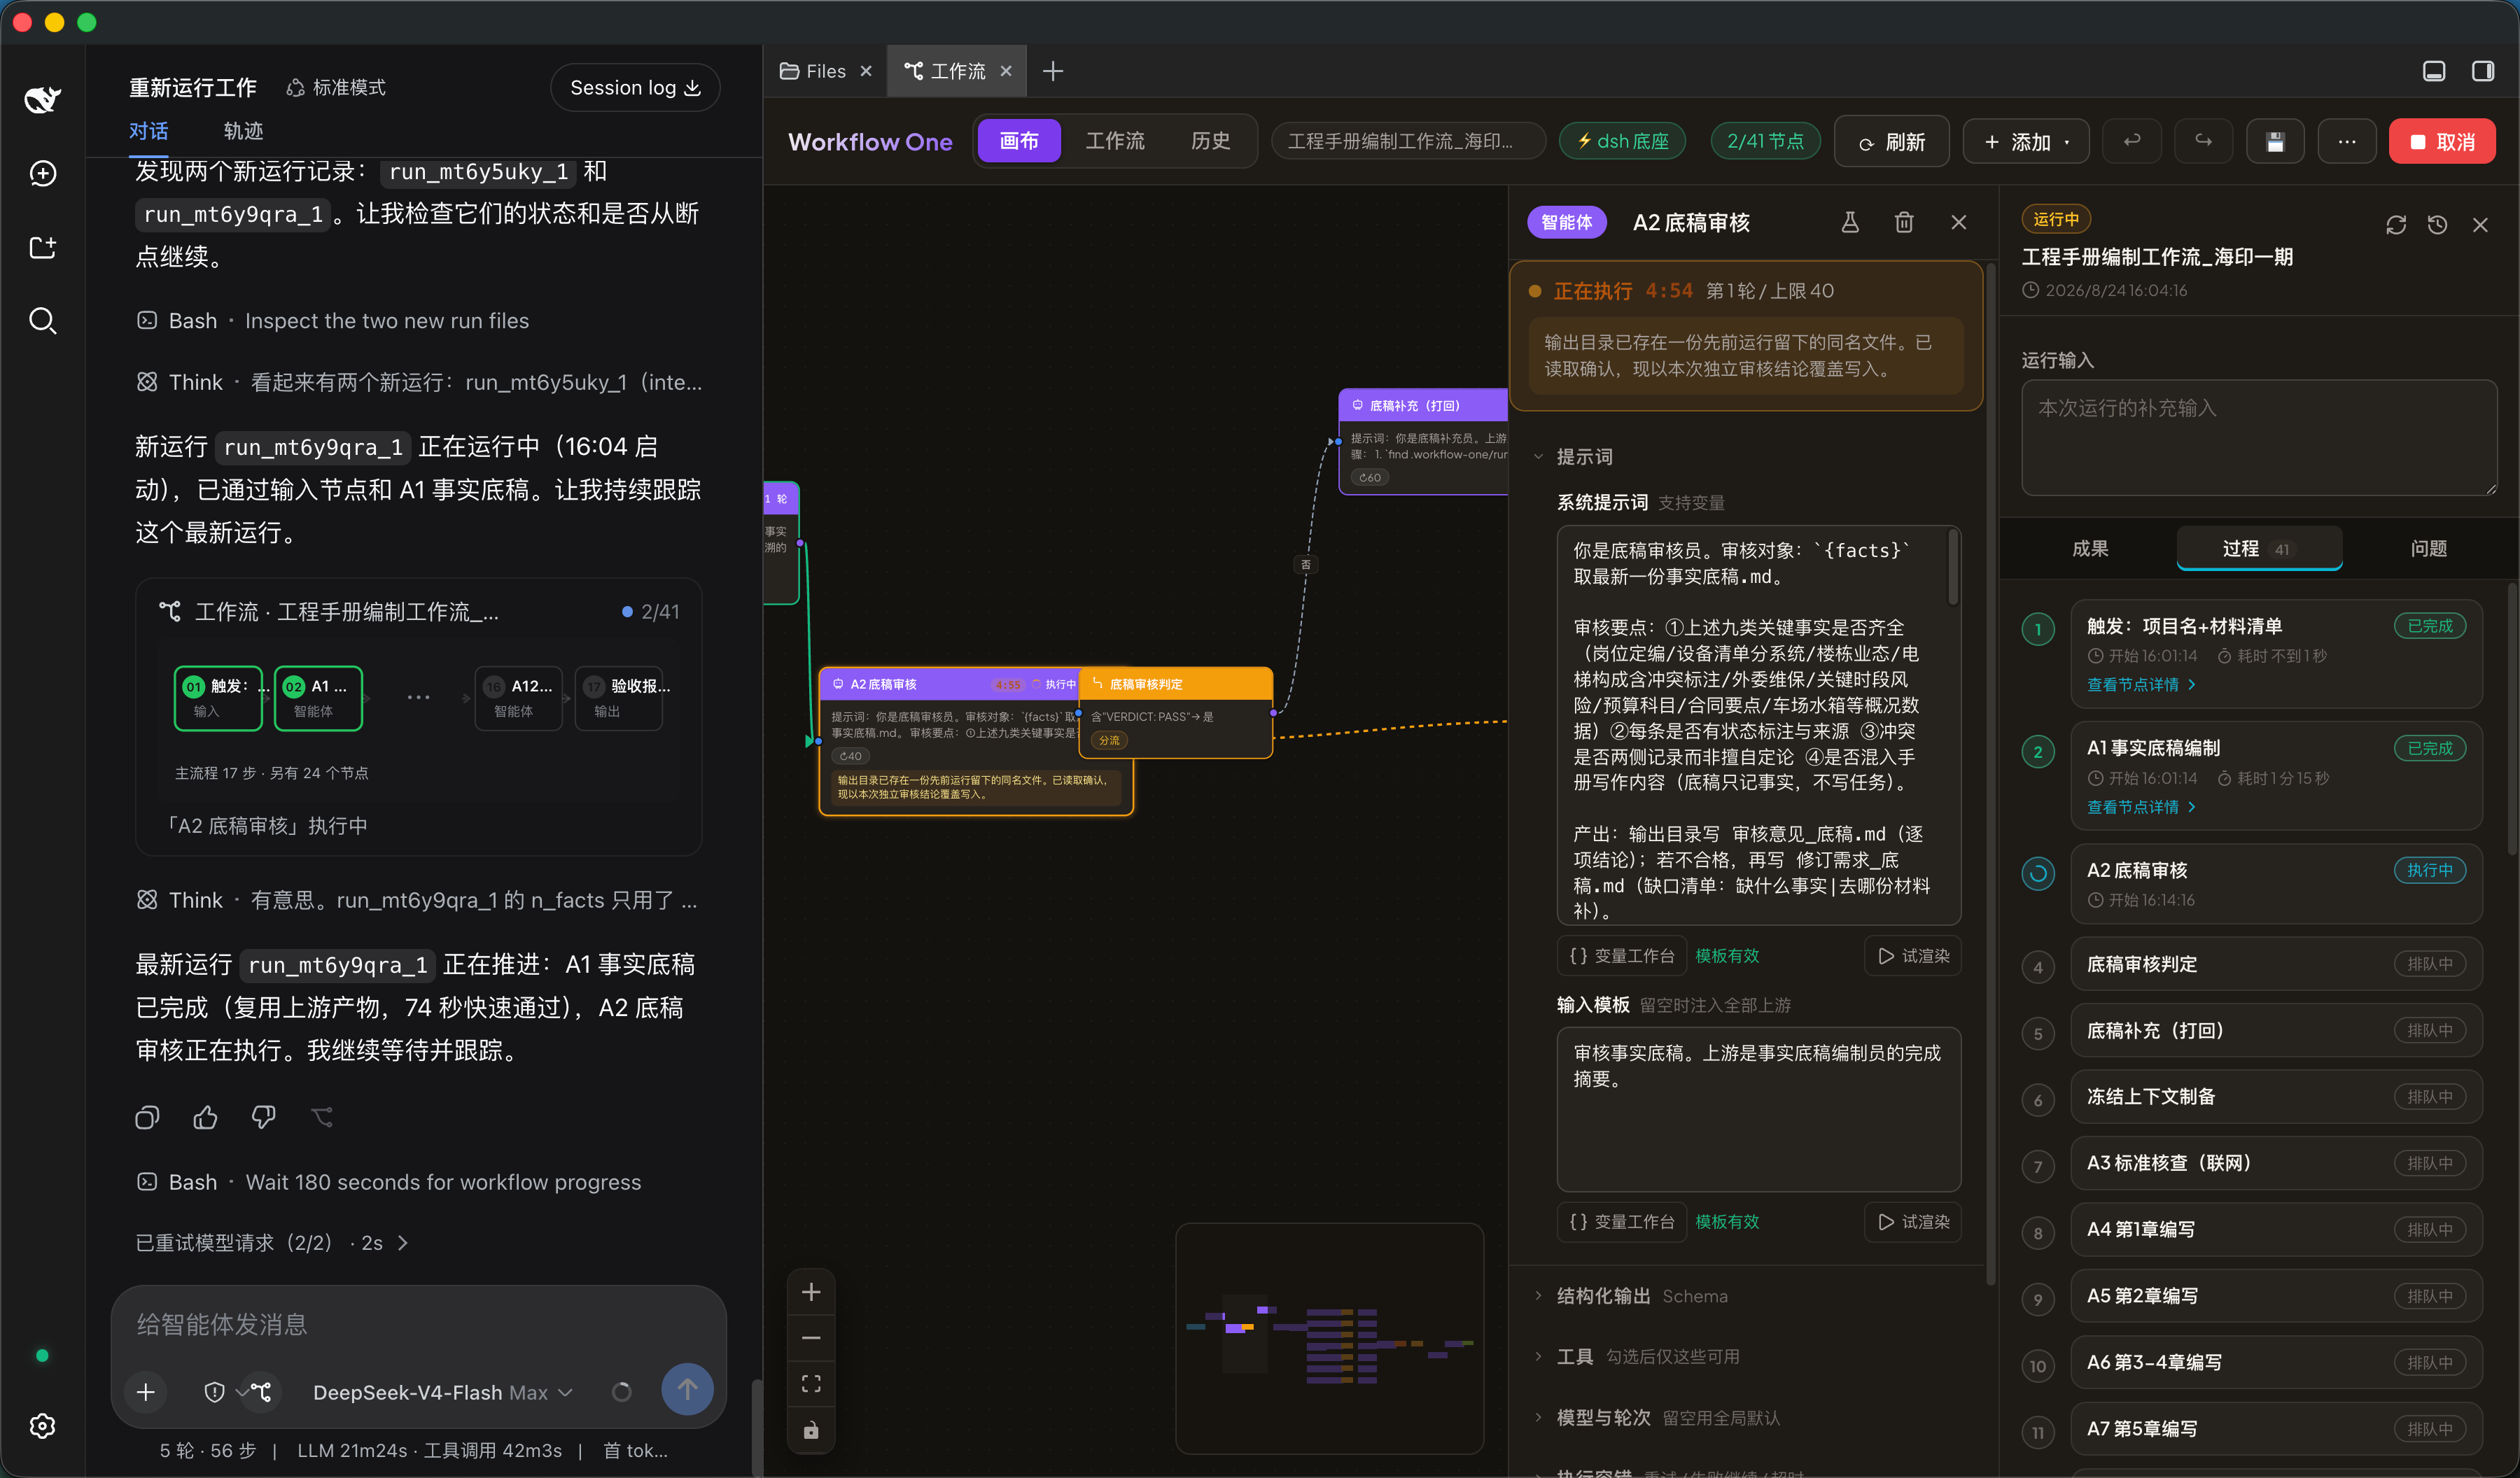Open the 添加 dropdown in the toolbar

2027,141
